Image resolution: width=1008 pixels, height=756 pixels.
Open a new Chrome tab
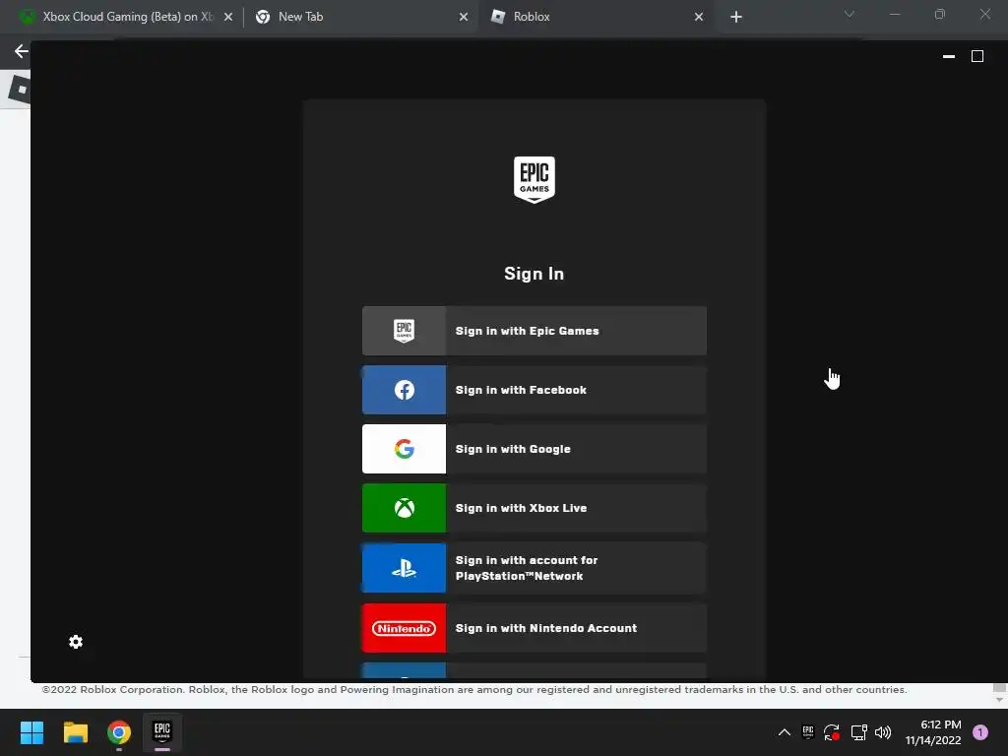[x=736, y=17]
